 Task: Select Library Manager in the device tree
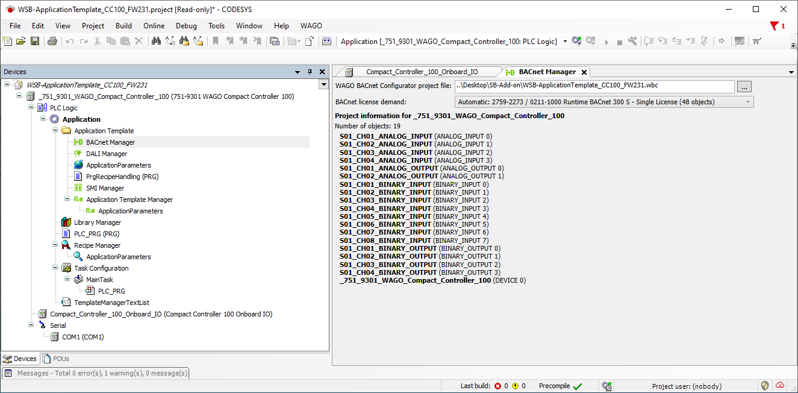(x=98, y=222)
